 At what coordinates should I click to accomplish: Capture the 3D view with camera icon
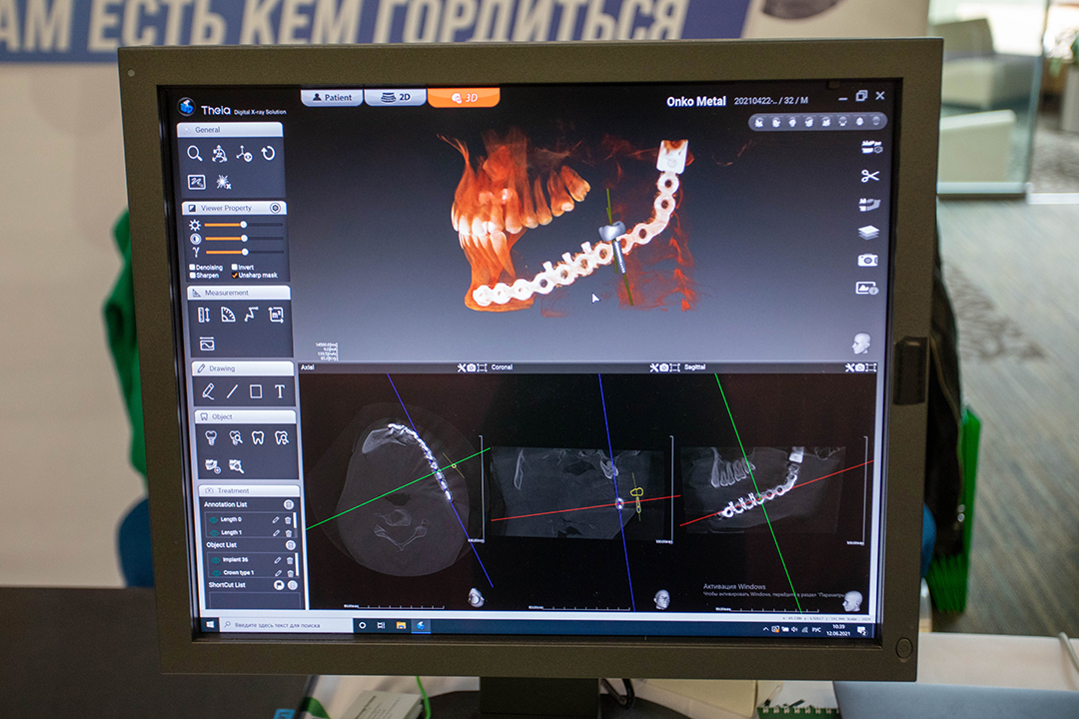867,260
